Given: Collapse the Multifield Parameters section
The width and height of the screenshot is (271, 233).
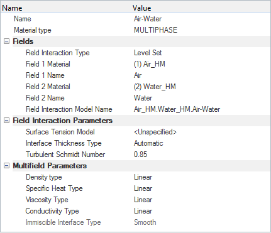Looking at the screenshot, I should click(7, 166).
